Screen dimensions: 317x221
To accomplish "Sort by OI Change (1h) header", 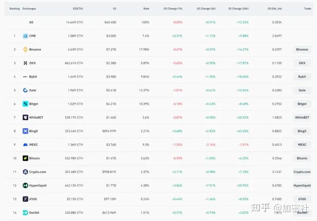I will pos(173,9).
